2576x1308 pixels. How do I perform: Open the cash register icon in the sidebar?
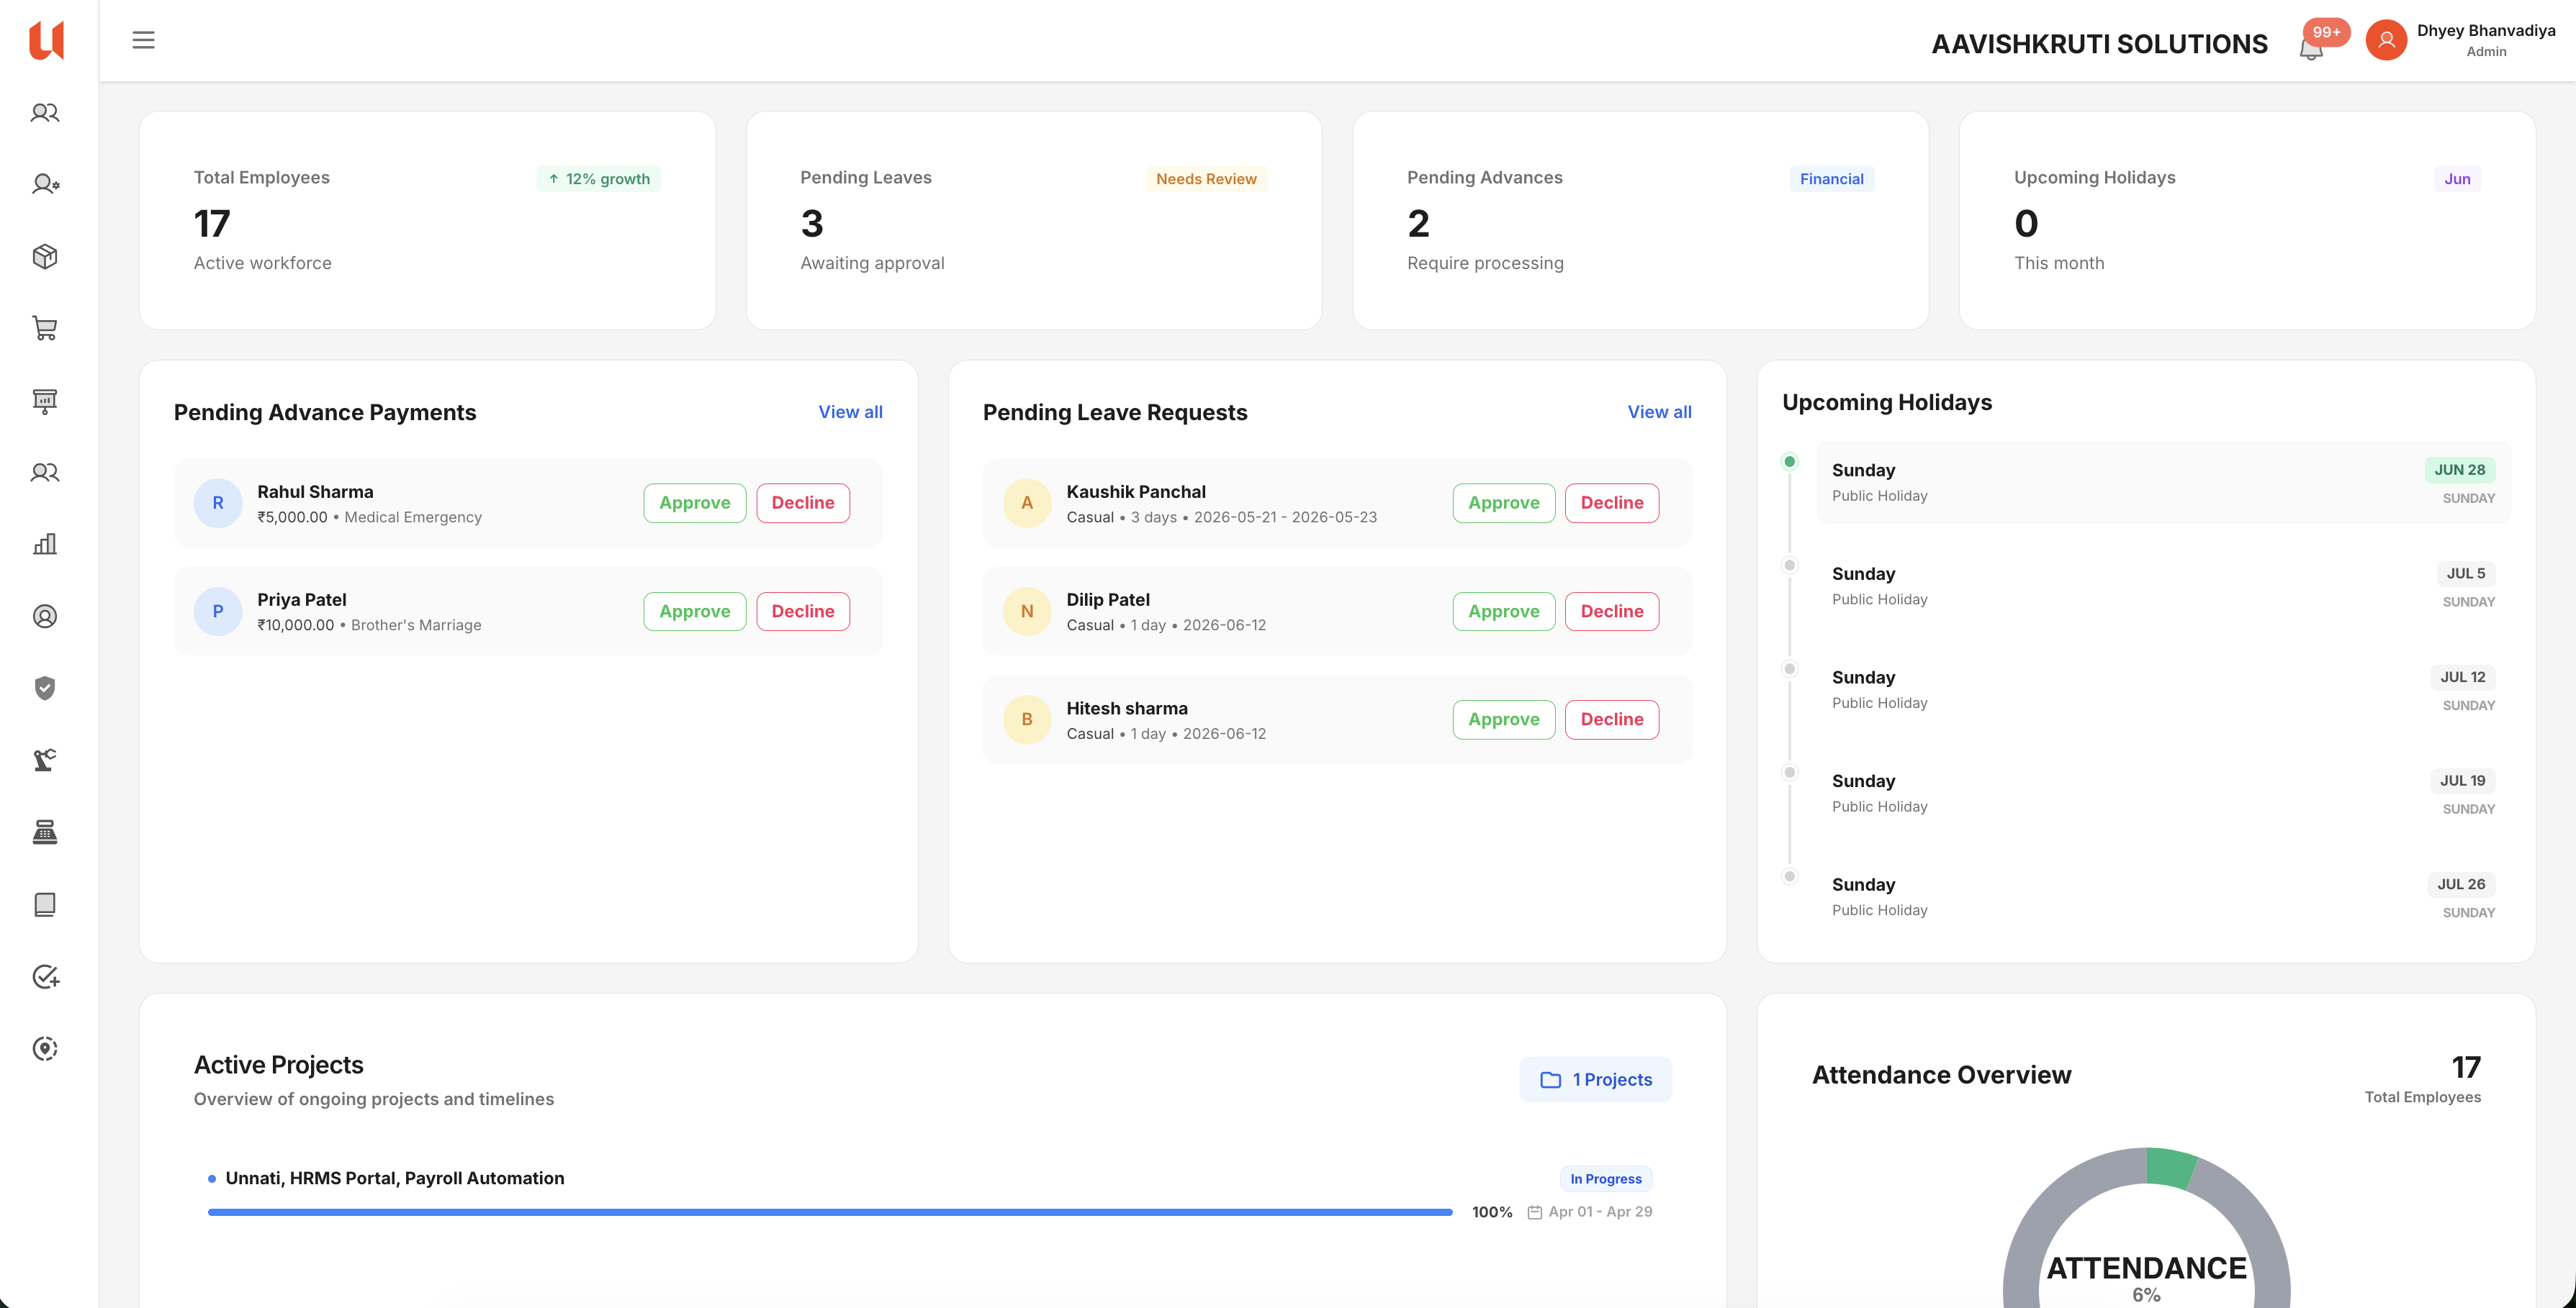(x=45, y=832)
